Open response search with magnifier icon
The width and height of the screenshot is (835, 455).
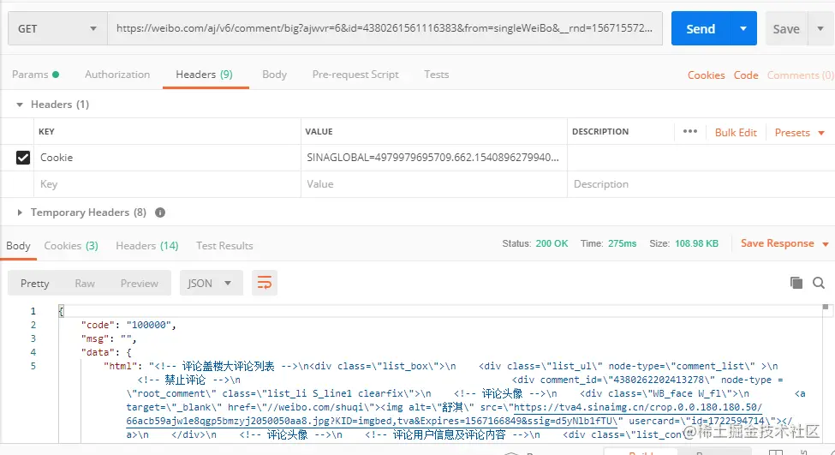pyautogui.click(x=819, y=283)
